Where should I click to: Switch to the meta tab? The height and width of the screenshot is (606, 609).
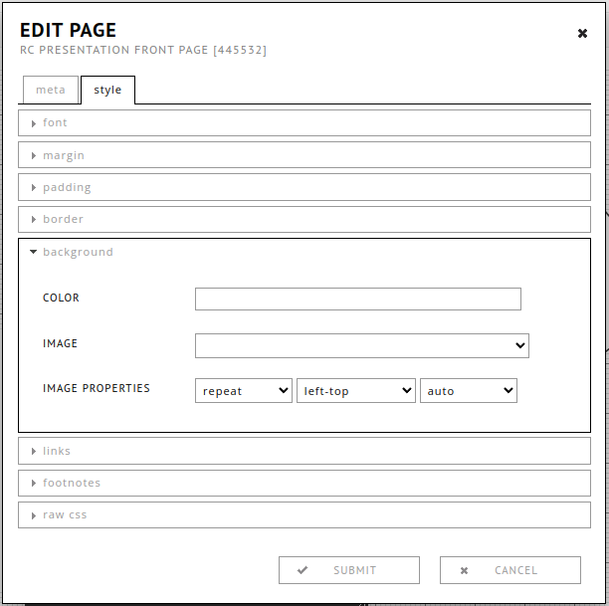click(x=51, y=90)
